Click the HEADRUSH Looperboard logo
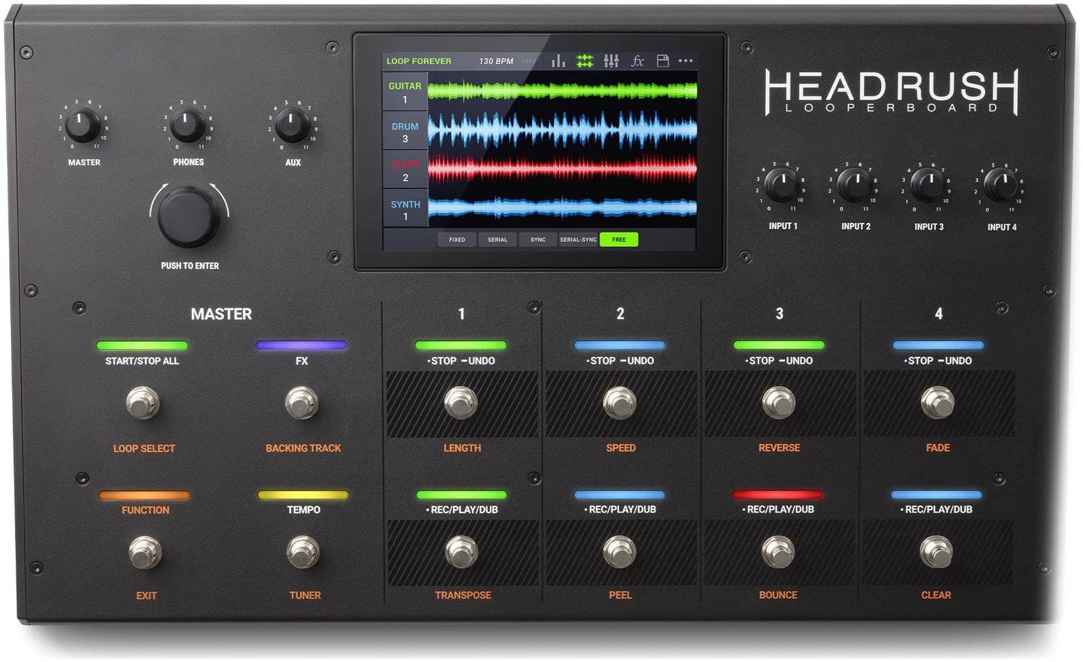Screen dimensions: 1083x662 pyautogui.click(x=892, y=91)
